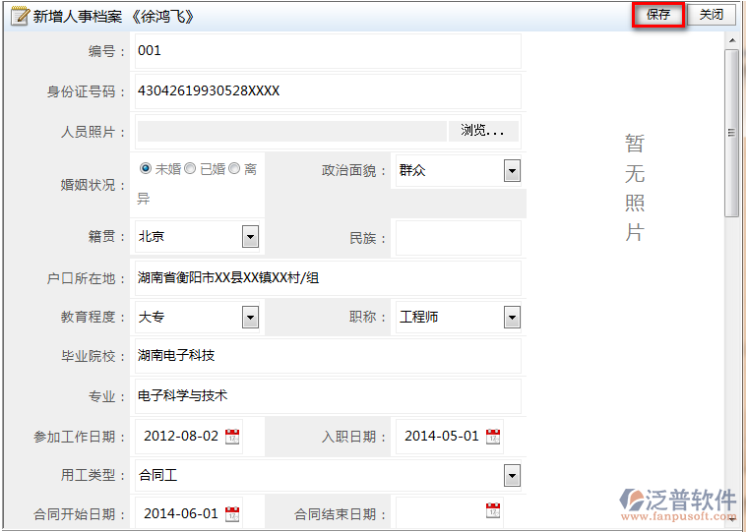The image size is (747, 532).
Task: Expand the 政治面貌 dropdown
Action: point(512,171)
